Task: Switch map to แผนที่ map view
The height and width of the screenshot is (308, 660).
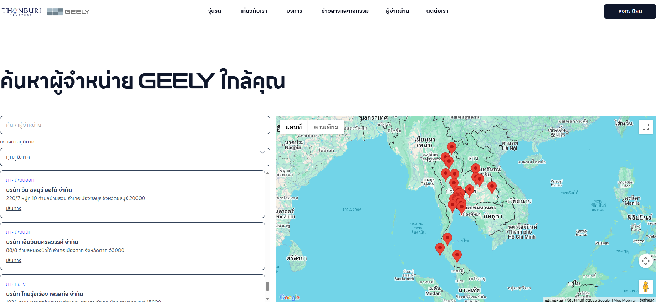Action: [293, 127]
